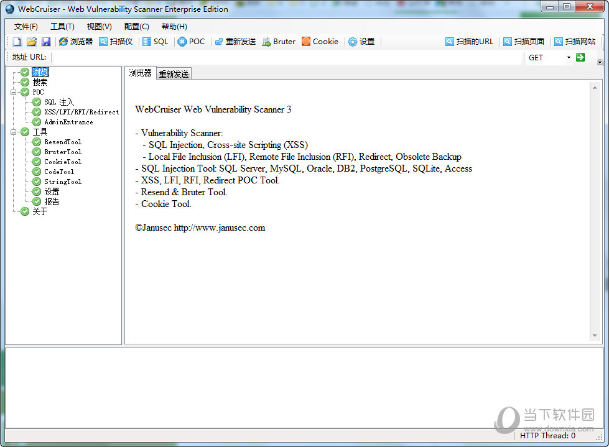609x447 pixels.
Task: Click the WebCruiser title bar globe icon
Action: click(10, 9)
